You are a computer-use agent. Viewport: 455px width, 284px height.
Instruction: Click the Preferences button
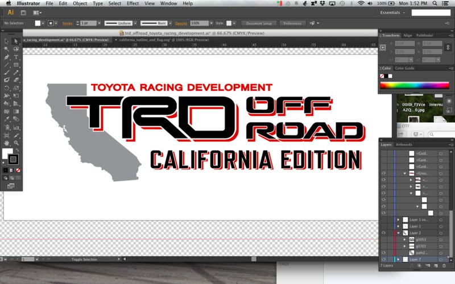pyautogui.click(x=292, y=23)
